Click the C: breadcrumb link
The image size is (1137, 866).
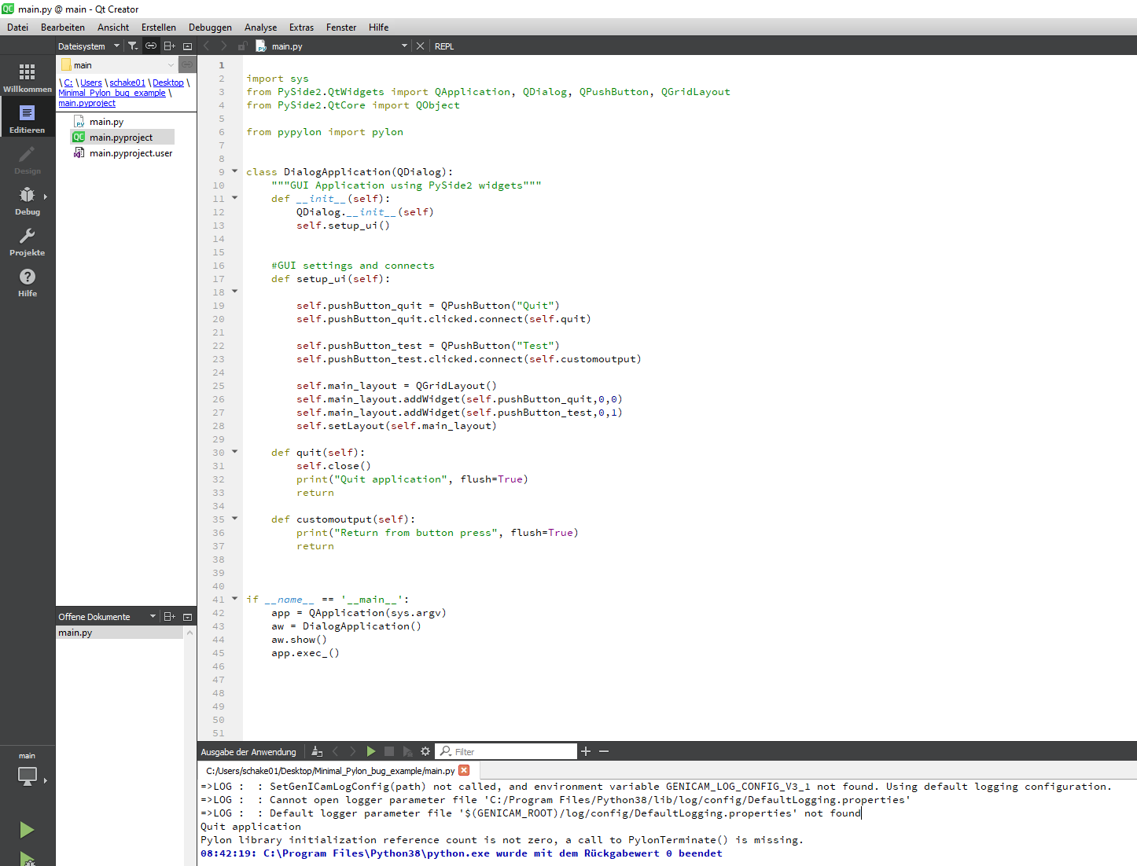click(68, 83)
